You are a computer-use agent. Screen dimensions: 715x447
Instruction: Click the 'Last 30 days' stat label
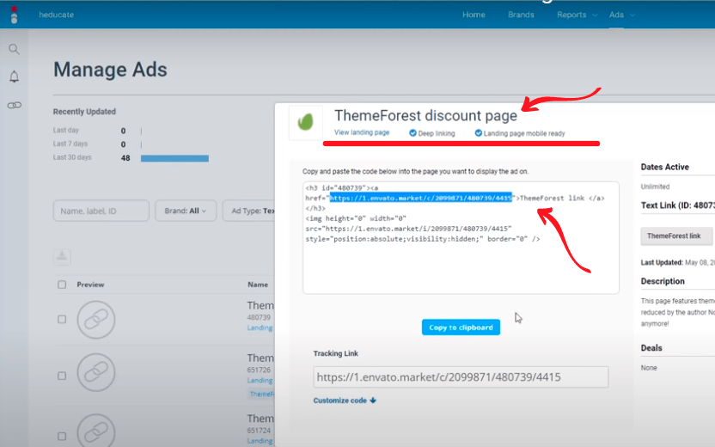72,157
